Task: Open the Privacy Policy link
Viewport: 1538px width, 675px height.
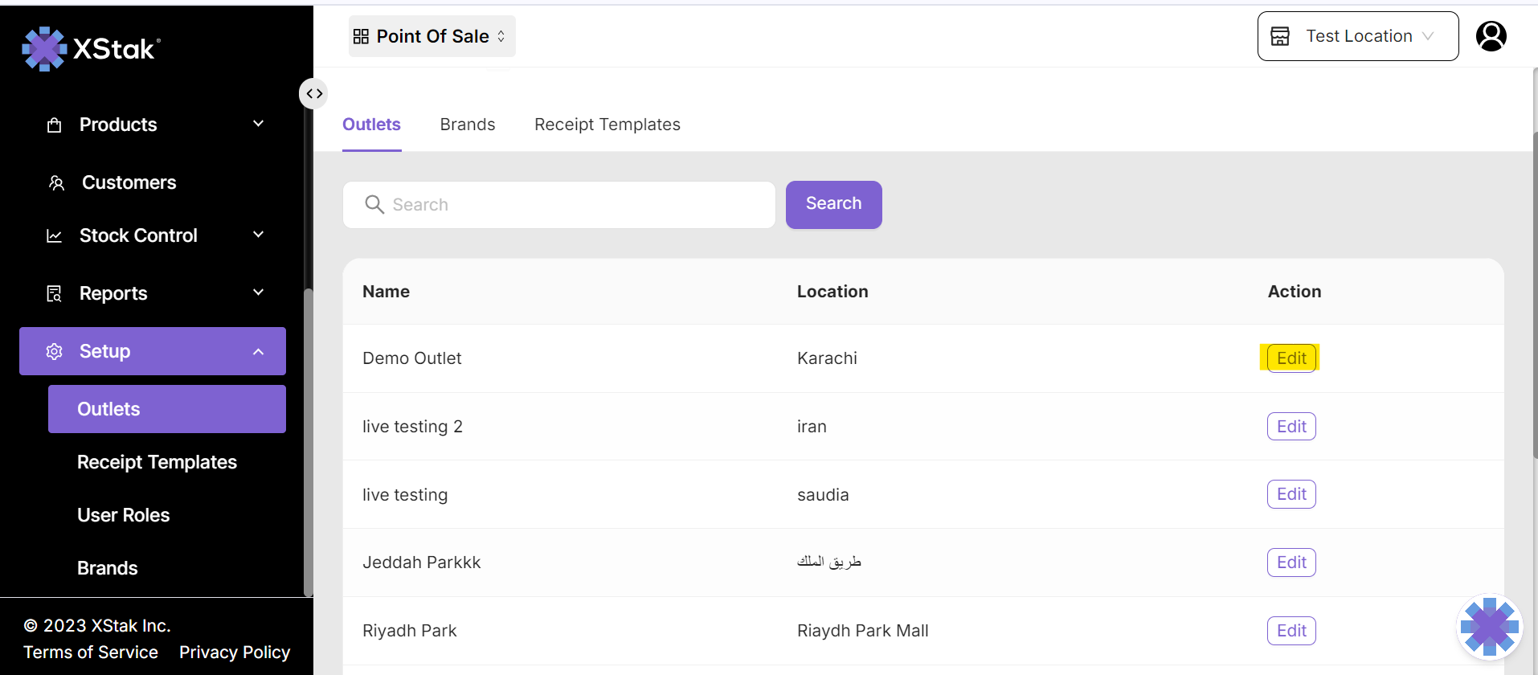Action: point(234,652)
